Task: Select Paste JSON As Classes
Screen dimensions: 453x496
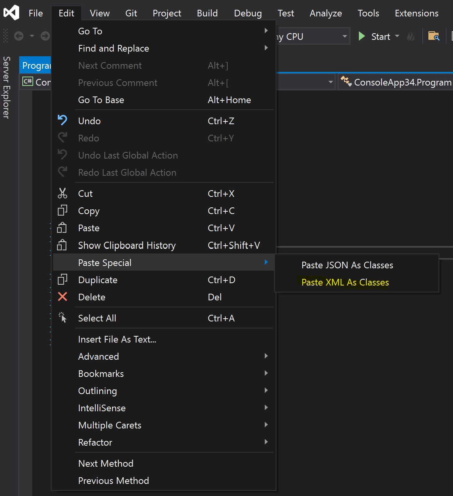Action: pyautogui.click(x=357, y=265)
